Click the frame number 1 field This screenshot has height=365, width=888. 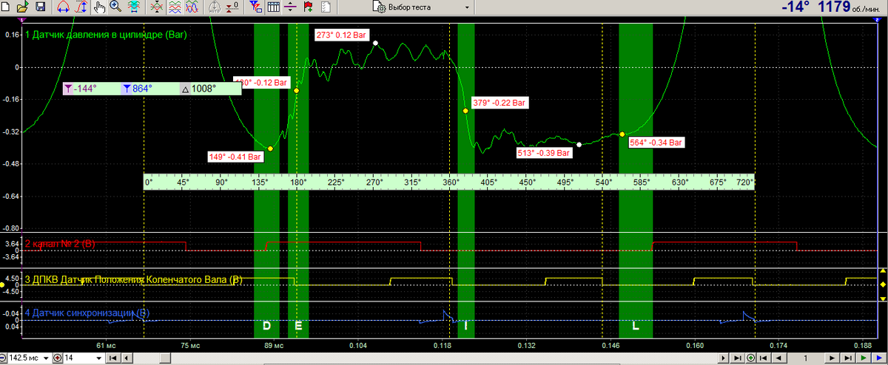(806, 358)
